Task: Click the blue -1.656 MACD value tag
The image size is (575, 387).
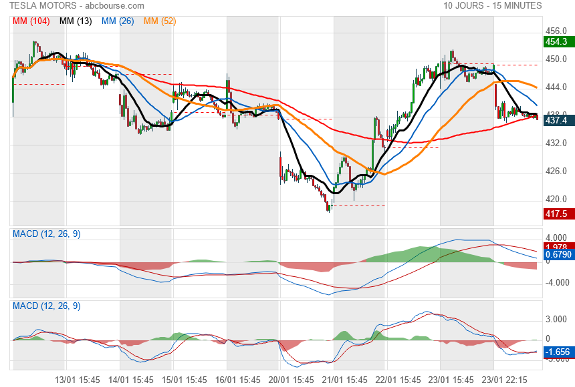Action: point(556,351)
